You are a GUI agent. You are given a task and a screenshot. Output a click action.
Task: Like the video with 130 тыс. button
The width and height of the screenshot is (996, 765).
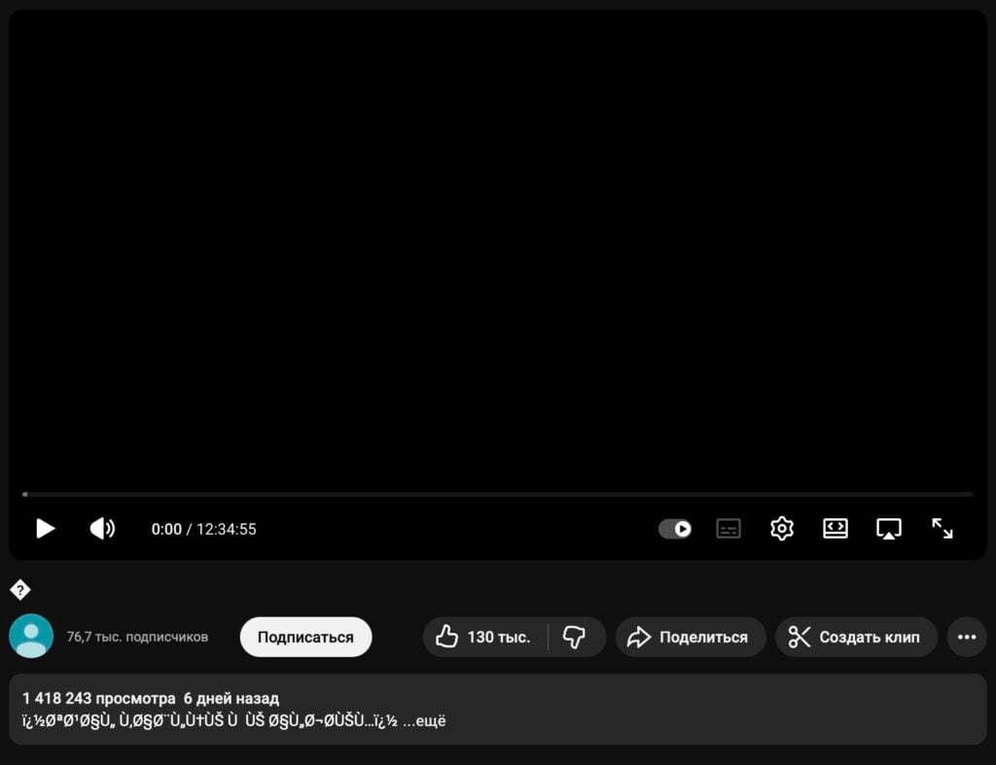(x=484, y=638)
